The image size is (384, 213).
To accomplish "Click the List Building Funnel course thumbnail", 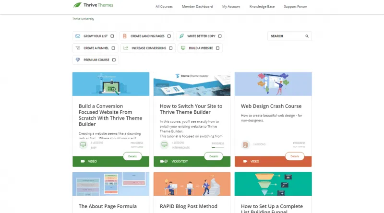I will click(x=273, y=184).
